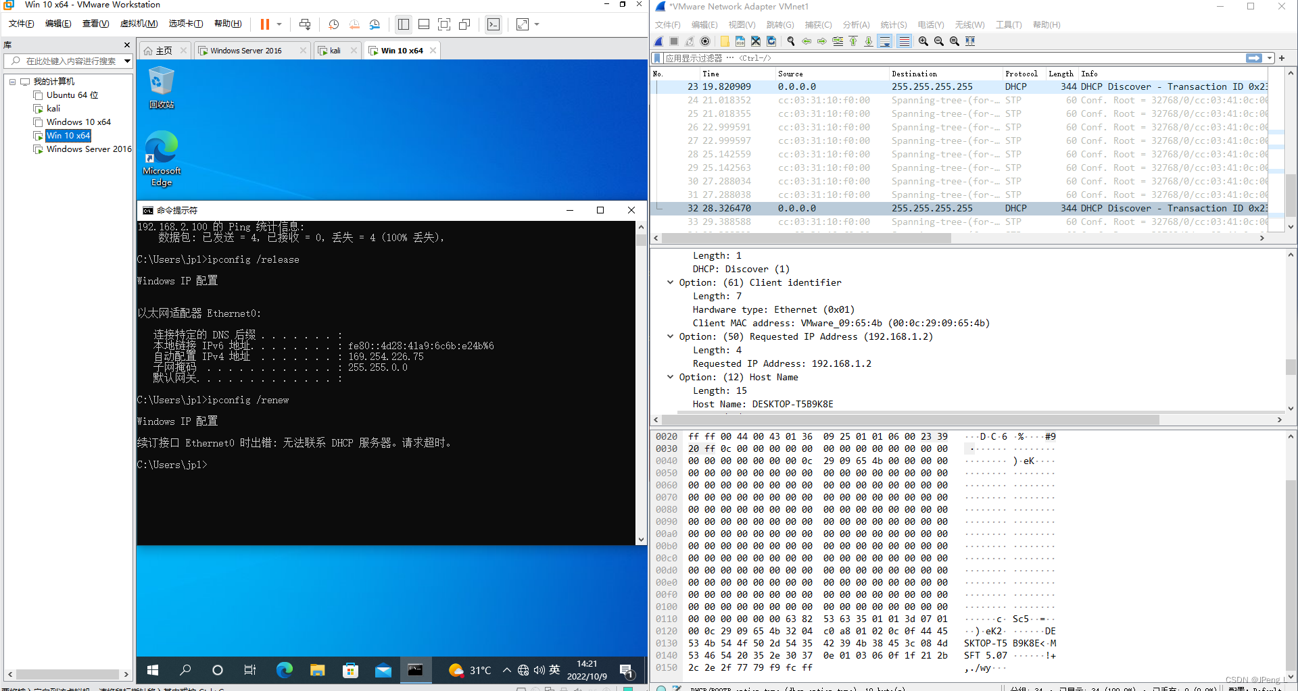Zoom in Wireshark packet text
The image size is (1298, 691).
tap(923, 41)
